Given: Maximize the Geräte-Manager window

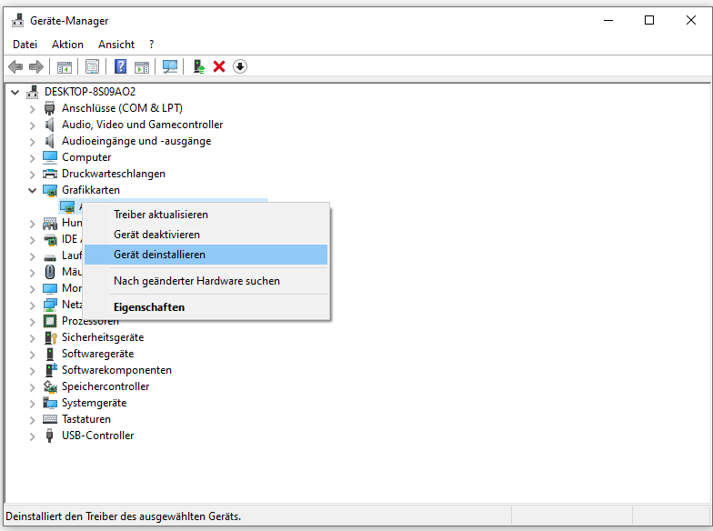Looking at the screenshot, I should pyautogui.click(x=649, y=20).
